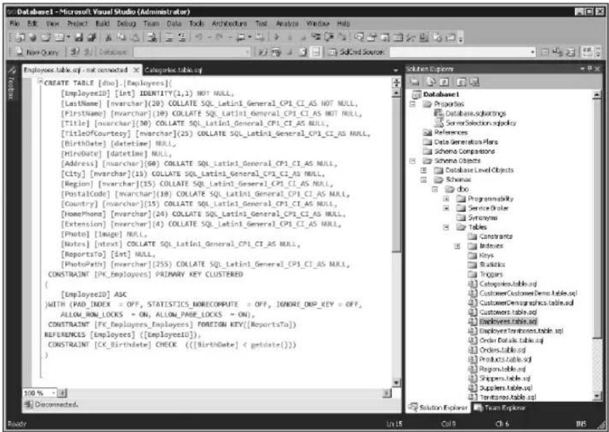Click the References folder icon

[428, 132]
